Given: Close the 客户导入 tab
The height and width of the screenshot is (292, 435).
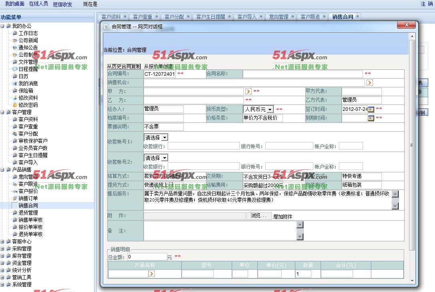Looking at the screenshot, I should 261,16.
